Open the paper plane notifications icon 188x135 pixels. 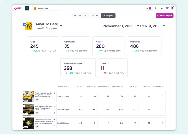147,8
